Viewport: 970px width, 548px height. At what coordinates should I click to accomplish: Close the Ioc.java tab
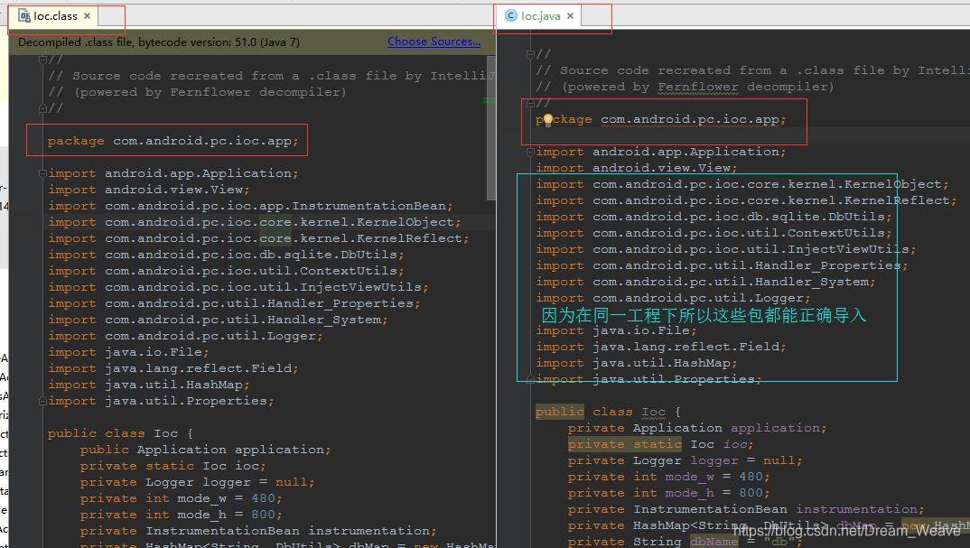571,16
